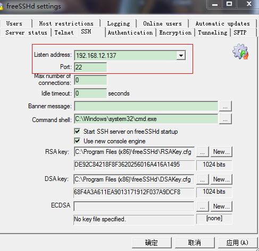The width and height of the screenshot is (259, 251).
Task: Click the freeSSHd lock icon in title bar
Action: [2, 6]
